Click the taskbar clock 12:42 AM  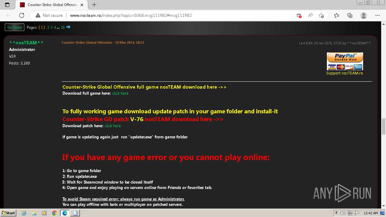(x=371, y=213)
